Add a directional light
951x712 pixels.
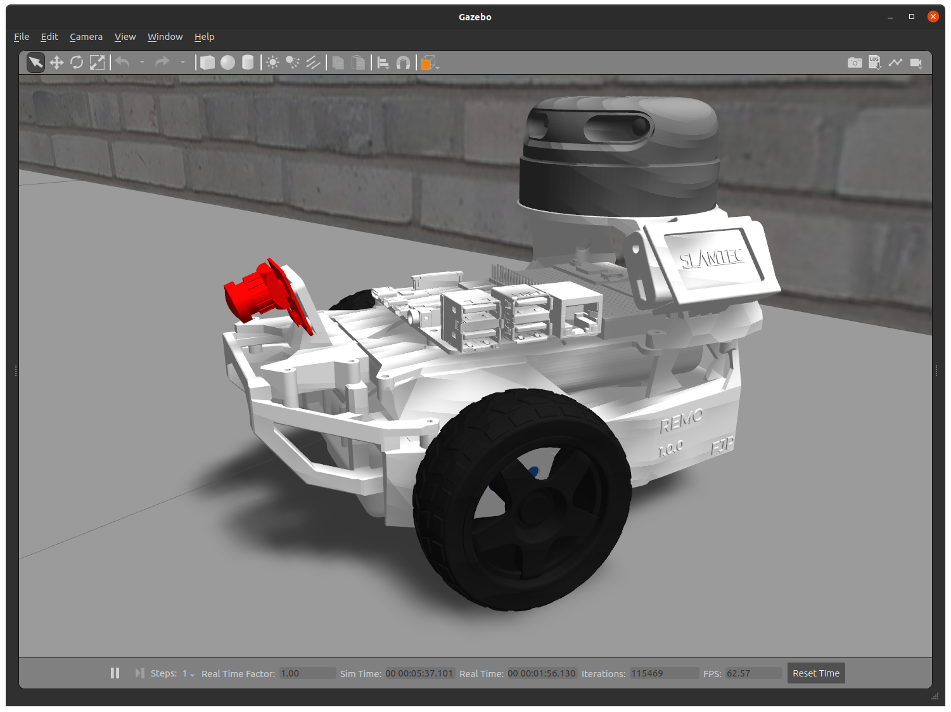(313, 62)
